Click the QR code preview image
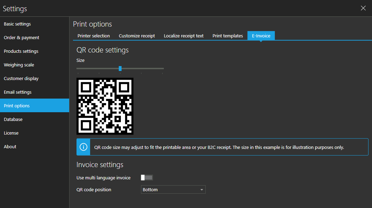 105,106
